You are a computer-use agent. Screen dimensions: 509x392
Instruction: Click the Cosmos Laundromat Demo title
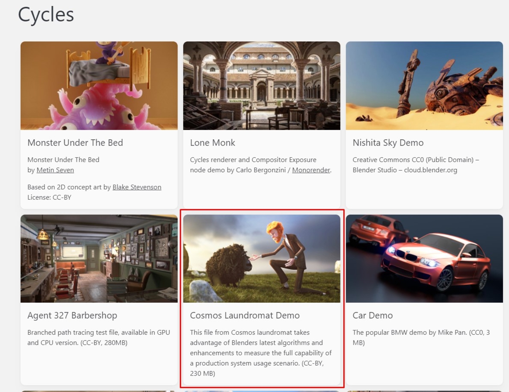click(245, 315)
